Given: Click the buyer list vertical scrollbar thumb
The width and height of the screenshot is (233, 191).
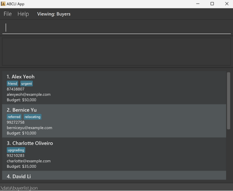Looking at the screenshot, I should point(229,100).
